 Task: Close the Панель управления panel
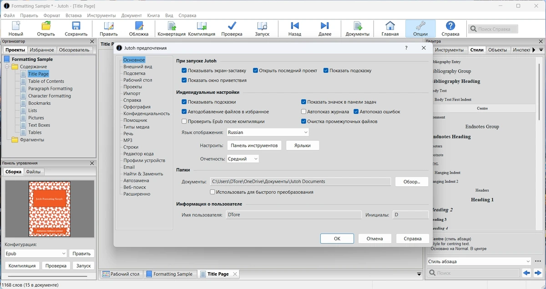point(92,163)
